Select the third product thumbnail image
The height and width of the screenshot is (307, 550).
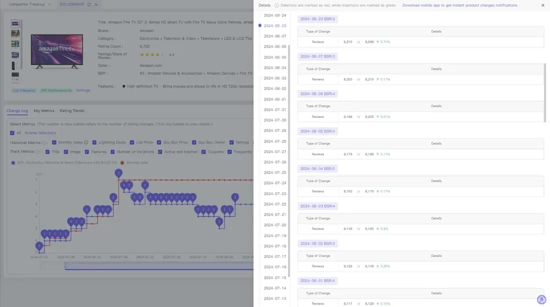pos(15,44)
